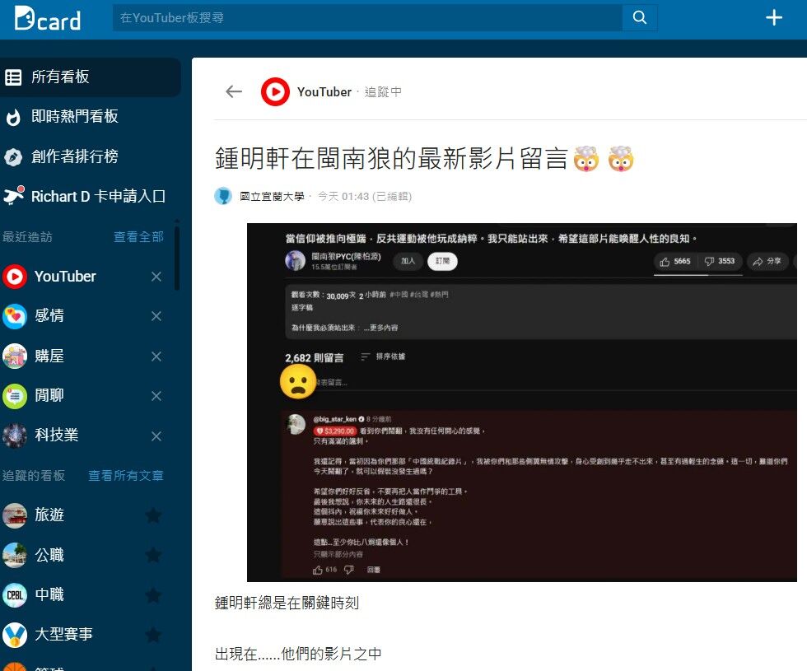Toggle the star for 中職 board
Image resolution: width=807 pixels, height=671 pixels.
[153, 594]
